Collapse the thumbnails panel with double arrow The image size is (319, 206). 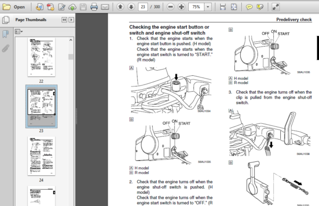64,20
